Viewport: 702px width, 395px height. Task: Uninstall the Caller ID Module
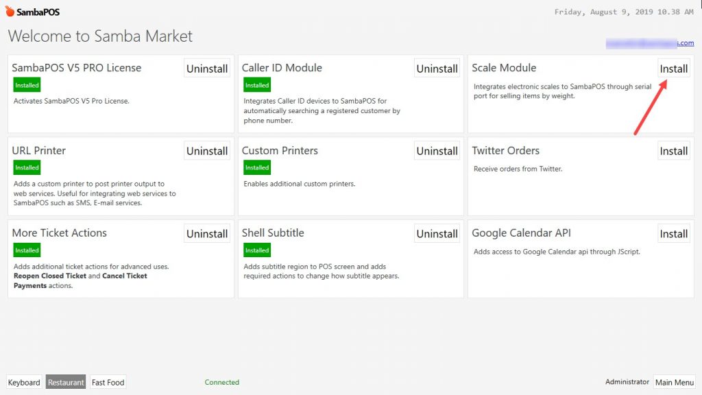(x=437, y=69)
